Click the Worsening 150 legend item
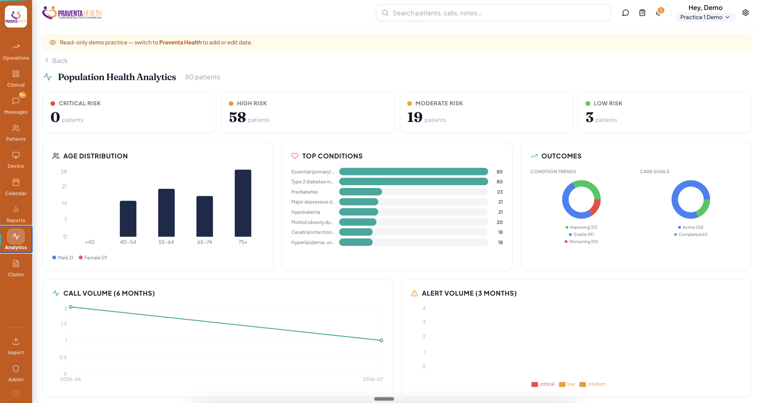759x403 pixels. tap(581, 242)
